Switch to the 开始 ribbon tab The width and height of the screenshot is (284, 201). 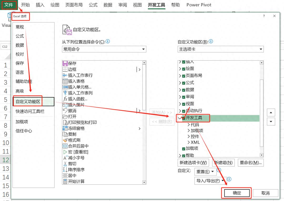(25, 5)
